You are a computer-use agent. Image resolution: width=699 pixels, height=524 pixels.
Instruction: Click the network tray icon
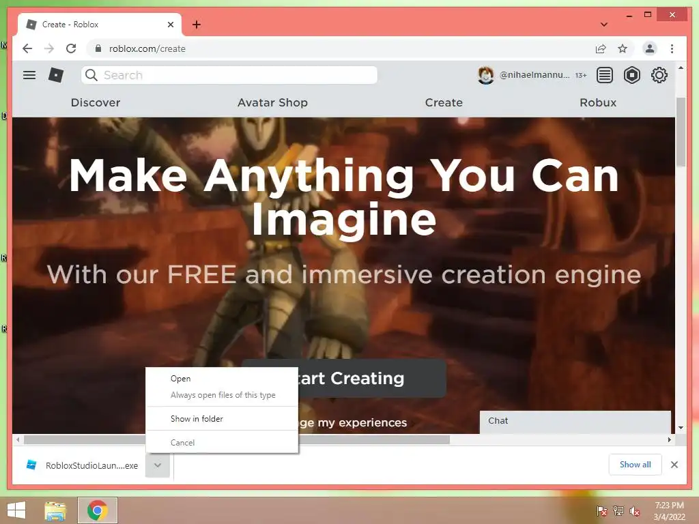(618, 511)
